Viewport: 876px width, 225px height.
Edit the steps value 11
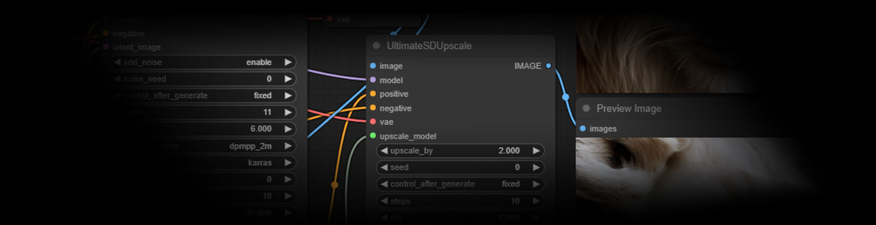[x=267, y=112]
